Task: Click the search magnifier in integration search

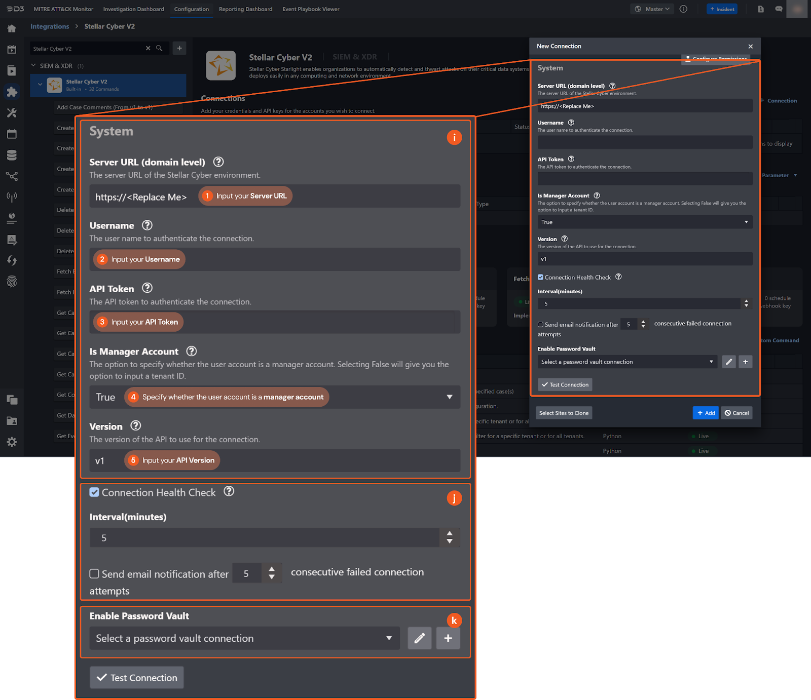Action: (x=159, y=48)
